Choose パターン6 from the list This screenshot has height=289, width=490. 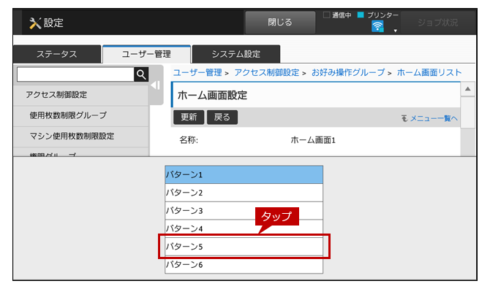(x=244, y=265)
